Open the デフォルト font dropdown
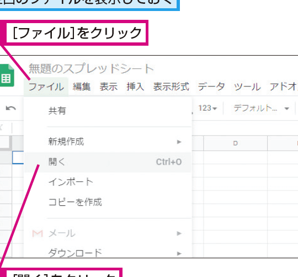The image size is (298, 277). [x=262, y=108]
